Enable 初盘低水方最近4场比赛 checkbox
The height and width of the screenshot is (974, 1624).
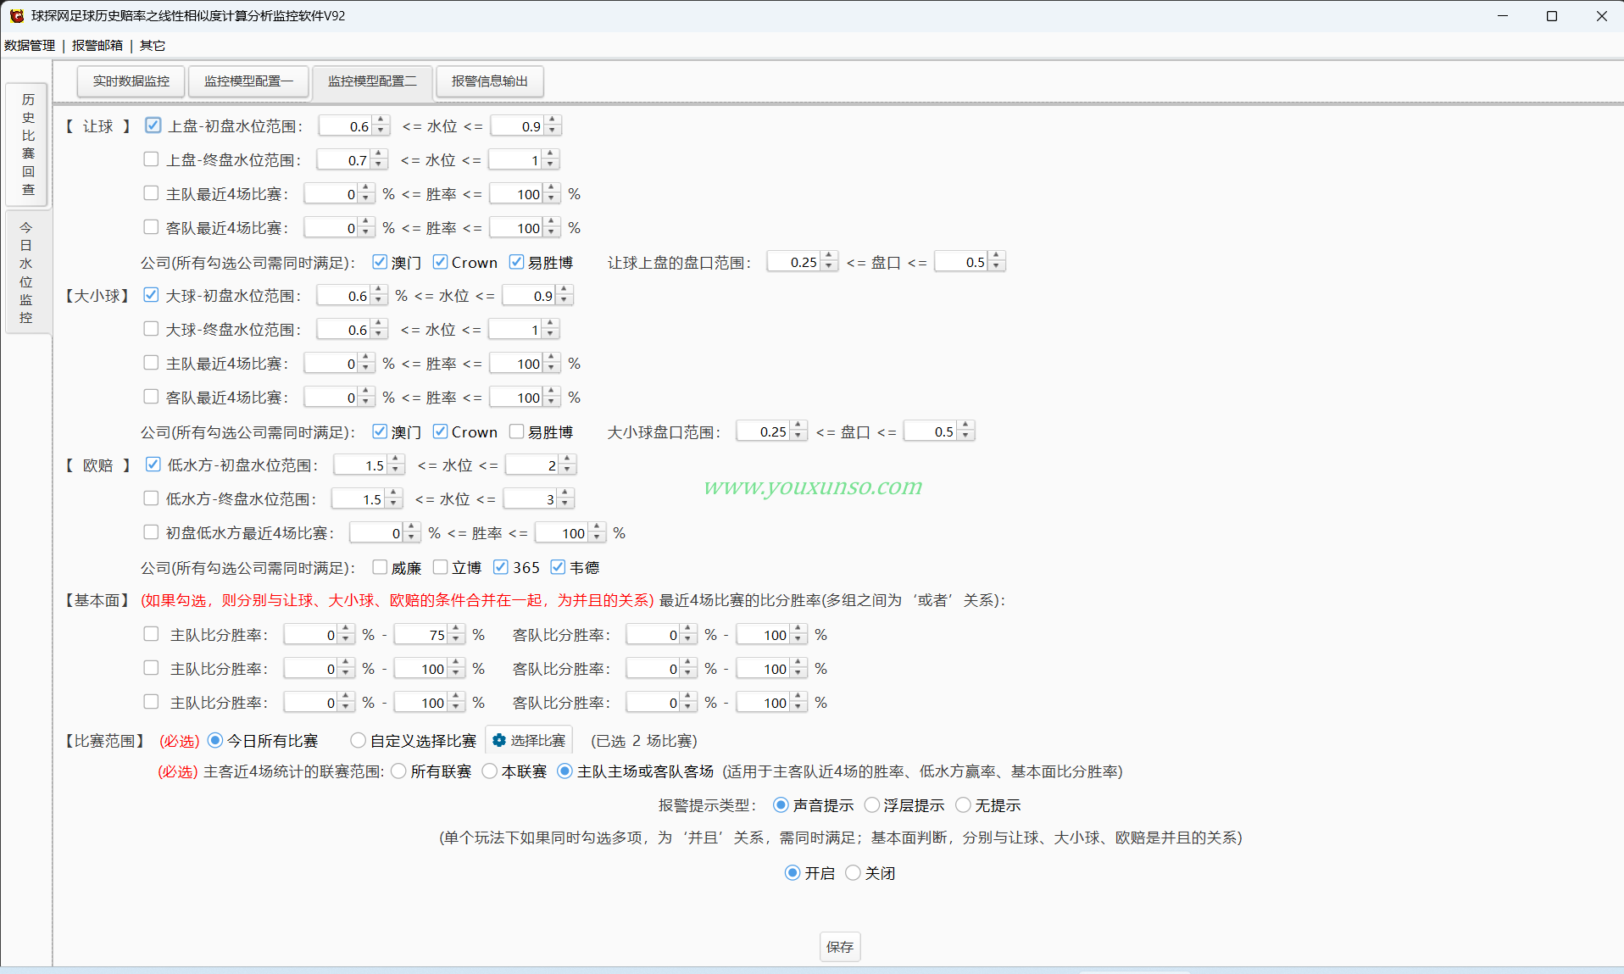(x=151, y=532)
